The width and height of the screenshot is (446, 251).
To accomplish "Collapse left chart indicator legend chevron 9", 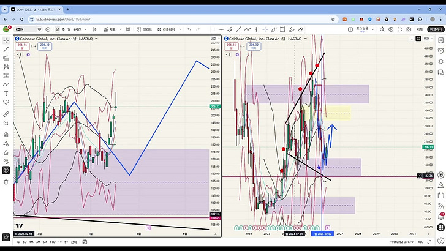I will [x=19, y=54].
